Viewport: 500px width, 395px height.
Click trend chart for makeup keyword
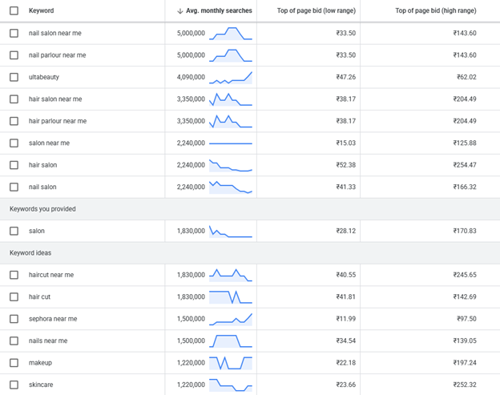pos(231,363)
